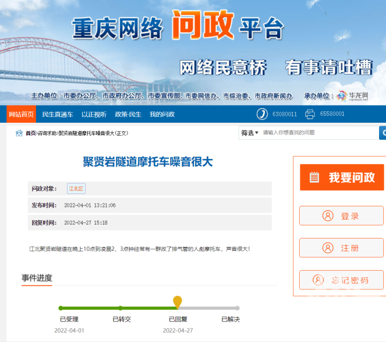
Task: Go to the 以正视听 tab
Action: point(94,114)
